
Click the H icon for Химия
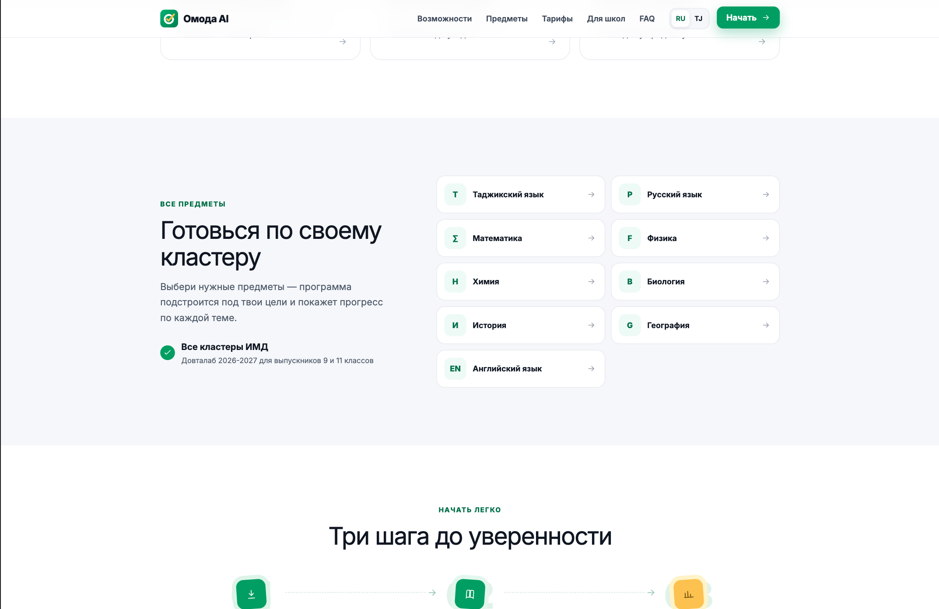click(x=455, y=281)
